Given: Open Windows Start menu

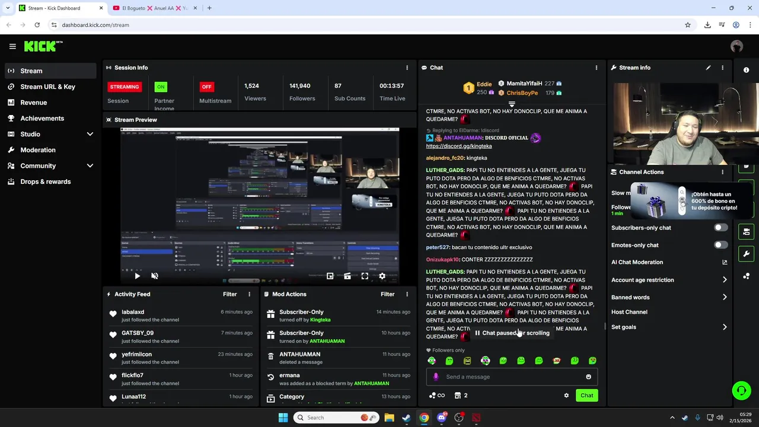Looking at the screenshot, I should tap(283, 418).
